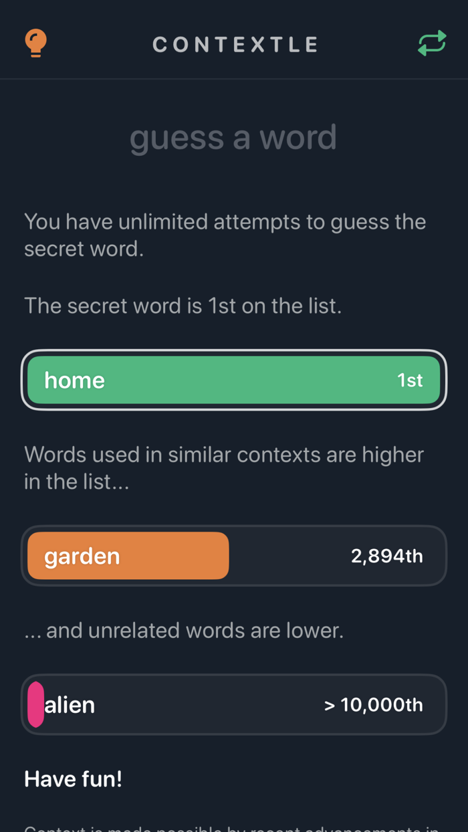468x832 pixels.
Task: Click the '> 10,000th' ranking text
Action: 374,704
